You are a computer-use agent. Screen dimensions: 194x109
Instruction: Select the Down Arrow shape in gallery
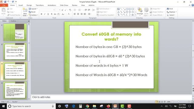pyautogui.click(x=130, y=12)
